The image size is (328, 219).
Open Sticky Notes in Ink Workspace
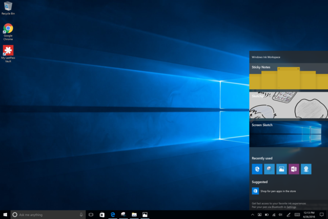click(288, 76)
